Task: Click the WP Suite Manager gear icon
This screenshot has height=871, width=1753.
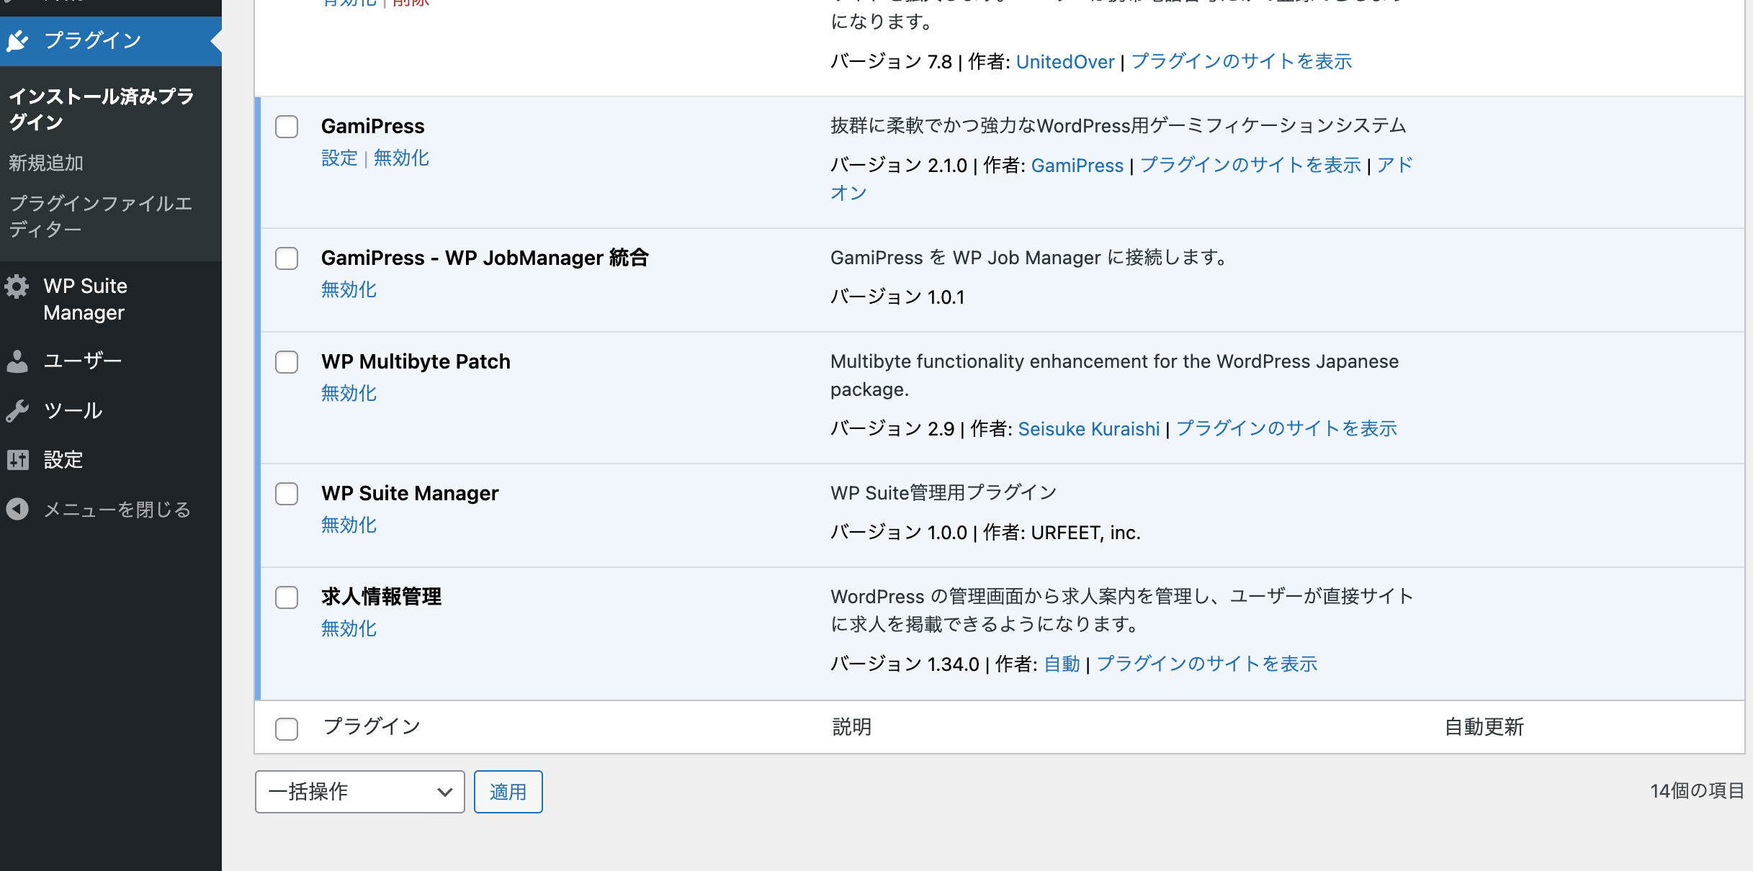Action: point(17,286)
